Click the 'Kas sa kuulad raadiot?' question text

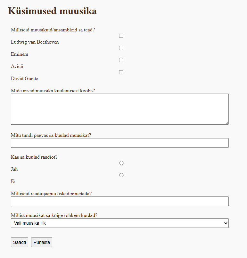(x=36, y=157)
